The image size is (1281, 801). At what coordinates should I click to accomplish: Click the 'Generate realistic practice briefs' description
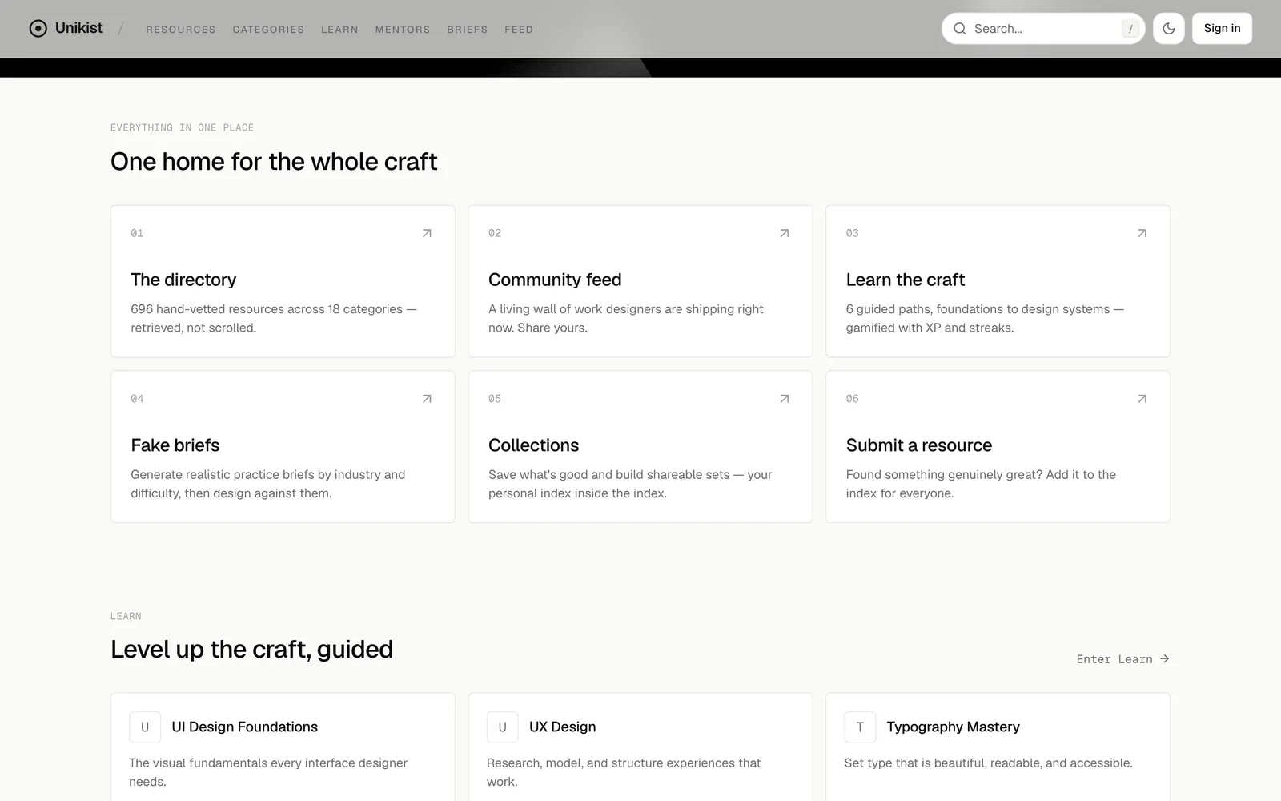268,484
